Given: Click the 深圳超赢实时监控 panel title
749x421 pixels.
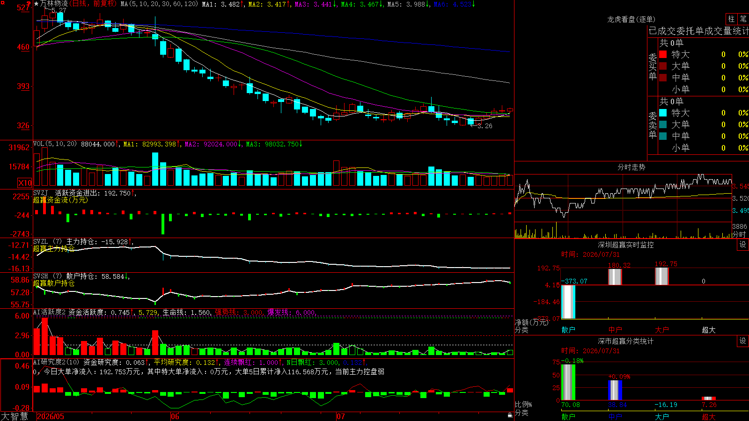Looking at the screenshot, I should [626, 245].
